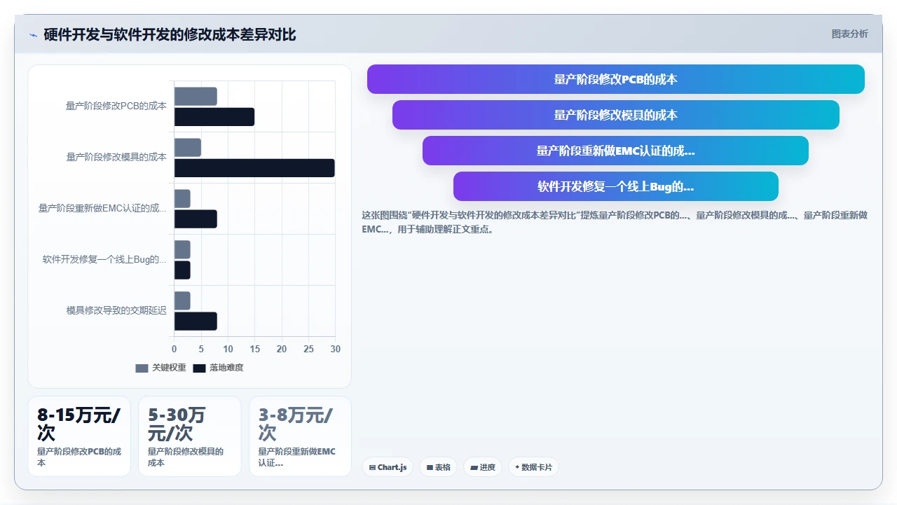
Task: Select the 软件开发修复一个线上Bug的... funnel bar
Action: coord(615,186)
